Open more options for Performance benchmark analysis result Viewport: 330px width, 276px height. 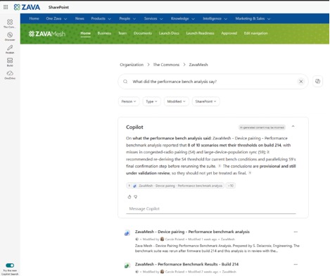pyautogui.click(x=296, y=232)
